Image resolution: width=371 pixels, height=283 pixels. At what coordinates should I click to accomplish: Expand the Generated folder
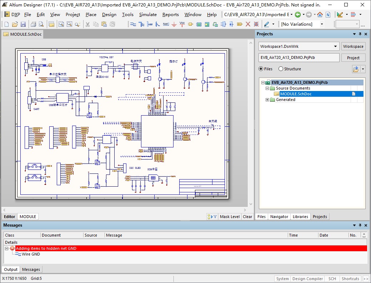(267, 100)
